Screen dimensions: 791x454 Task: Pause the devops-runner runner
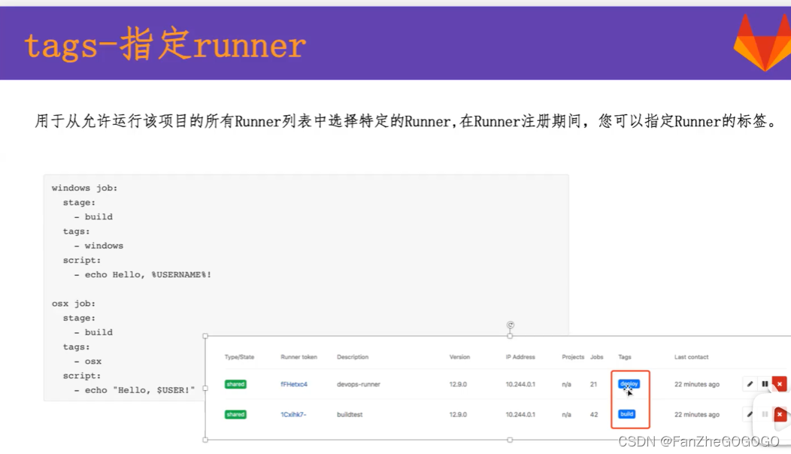point(765,384)
